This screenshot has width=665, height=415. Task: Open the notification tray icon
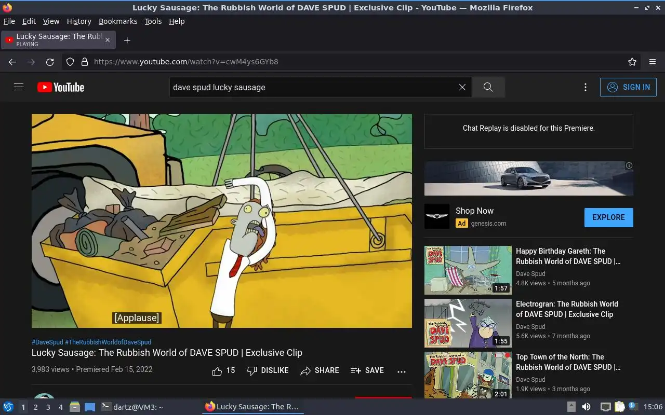(x=633, y=406)
